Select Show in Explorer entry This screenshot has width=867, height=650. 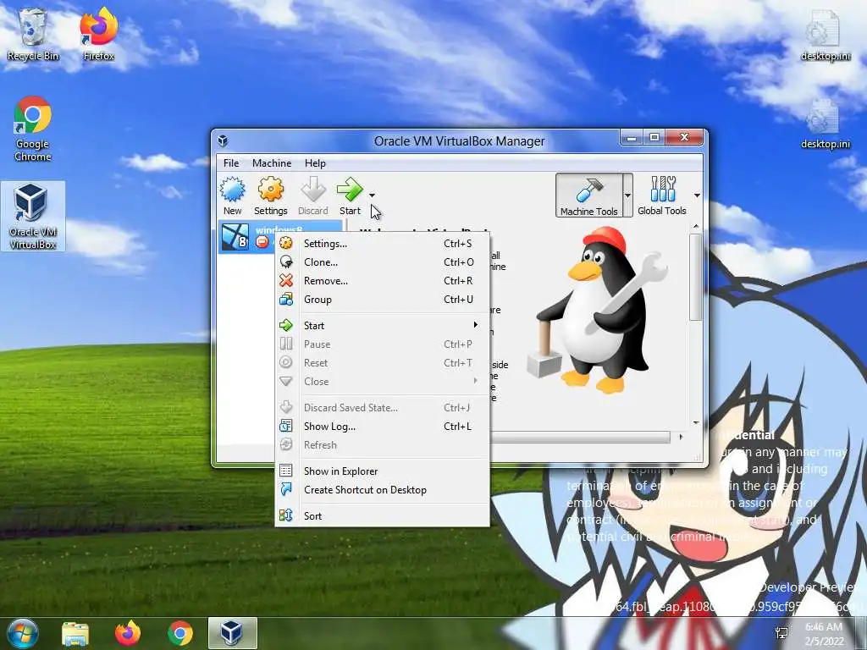tap(382, 471)
